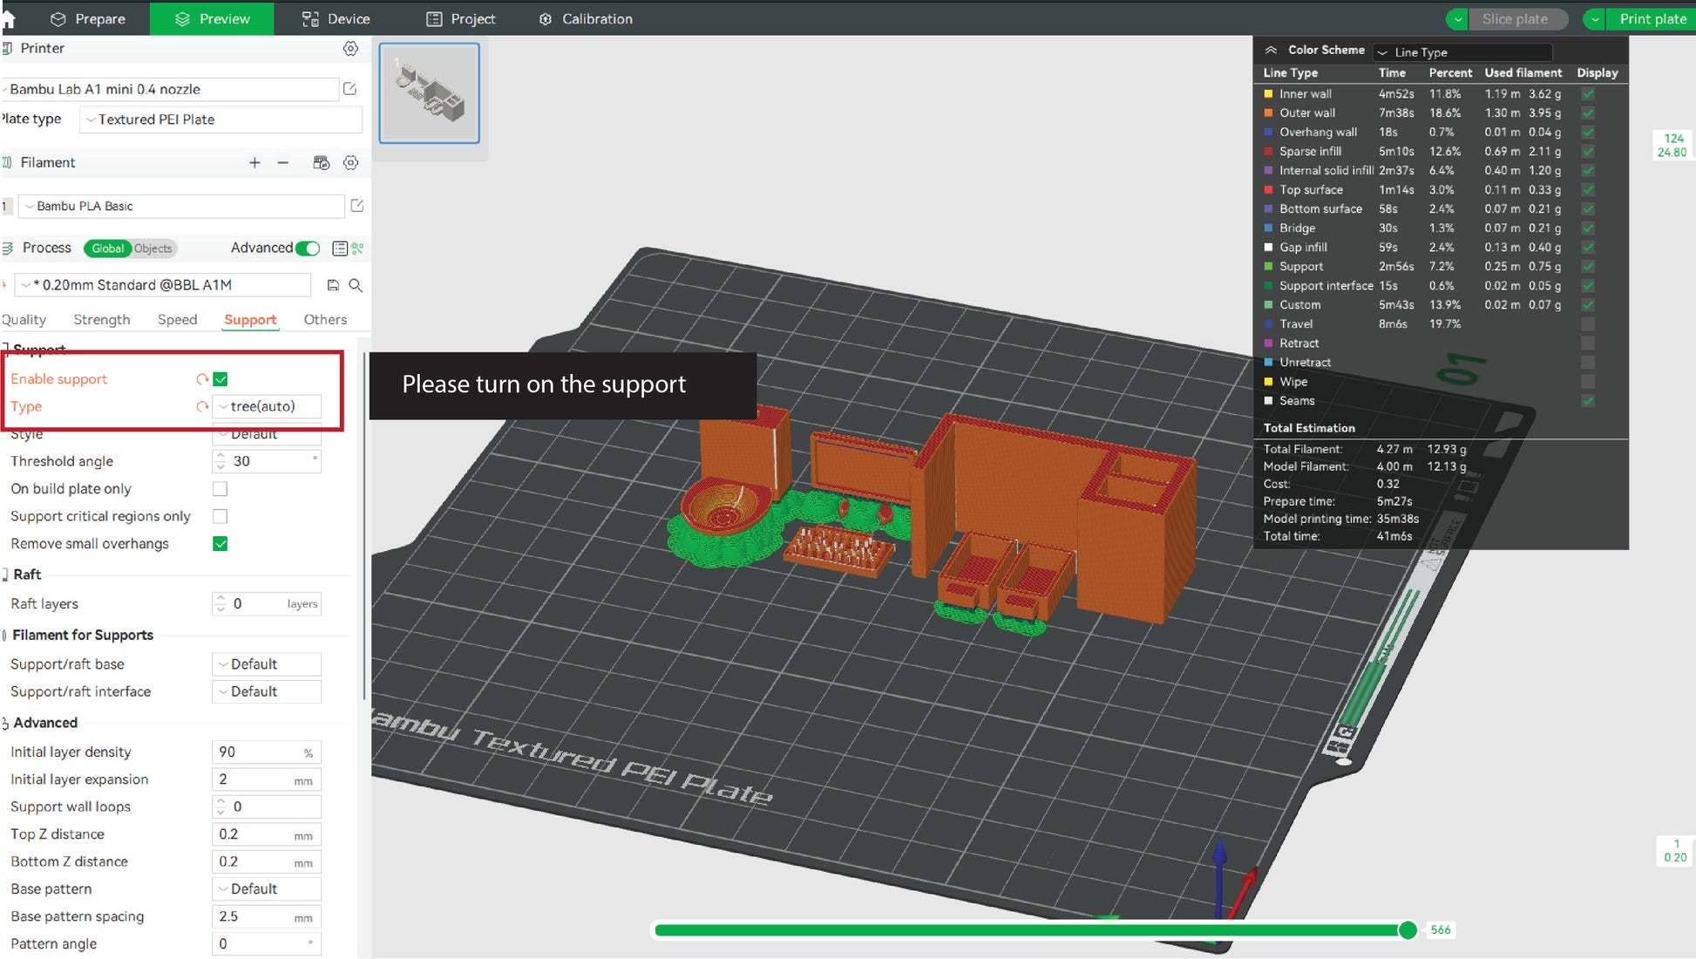Open the Textured PEI Plate type dropdown
This screenshot has width=1696, height=959.
[220, 119]
